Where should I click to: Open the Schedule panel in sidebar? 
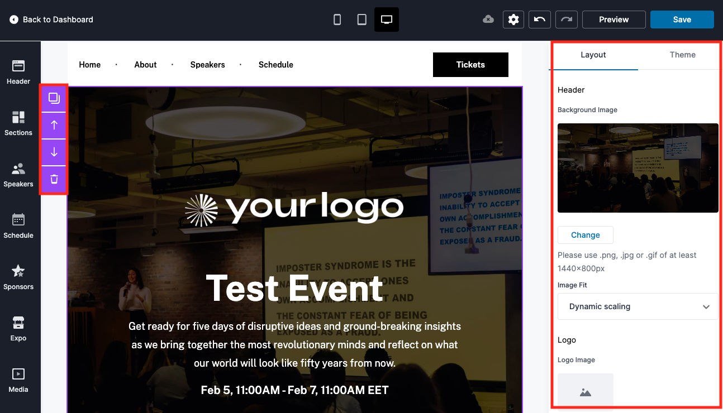[18, 226]
